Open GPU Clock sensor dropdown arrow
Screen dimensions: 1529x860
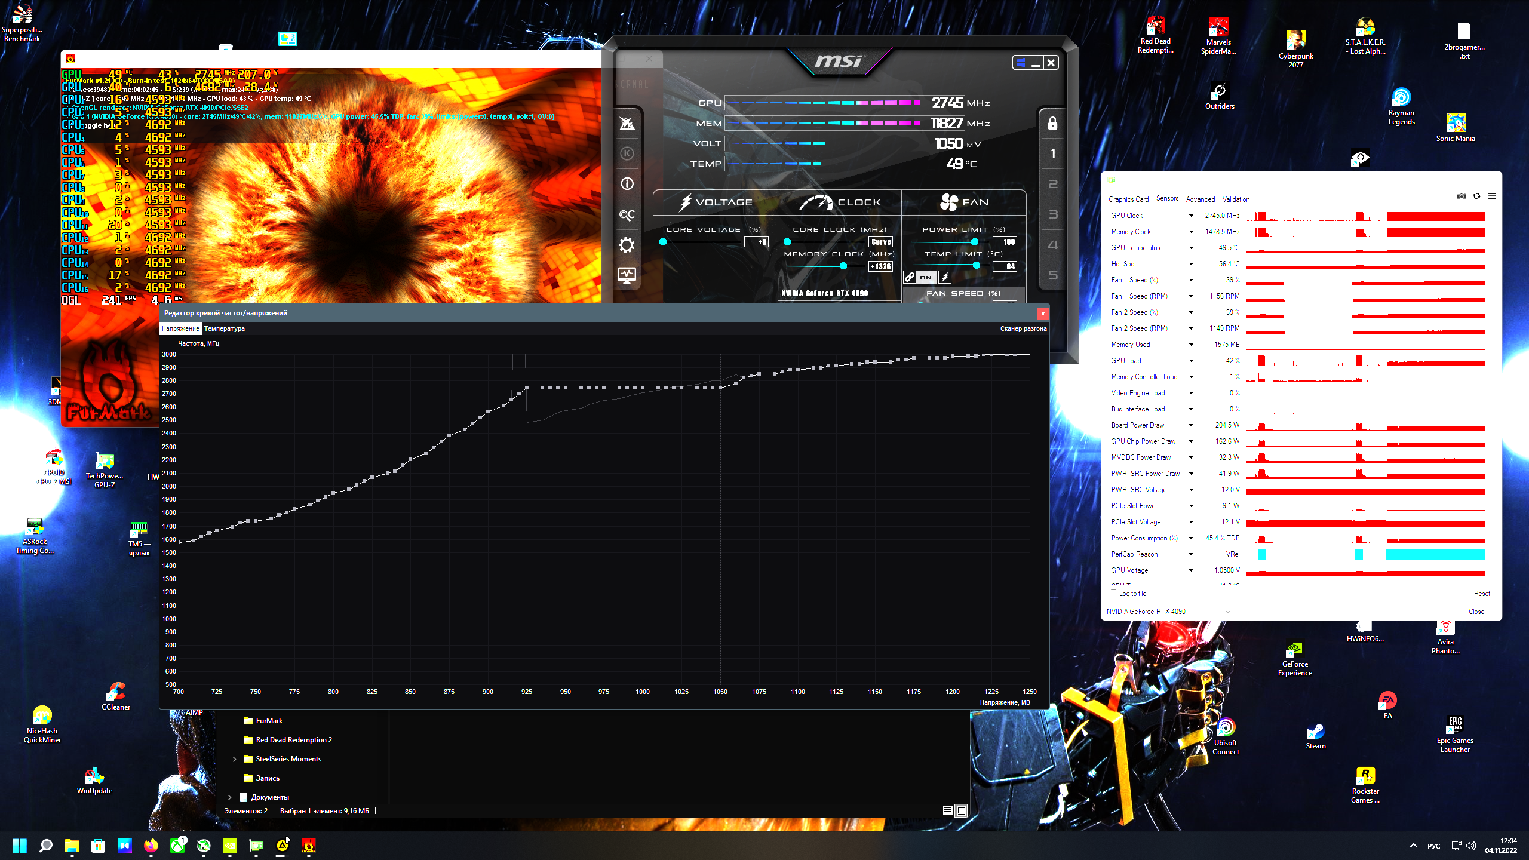(1190, 216)
